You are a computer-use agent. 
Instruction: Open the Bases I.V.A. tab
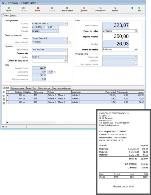pos(31,88)
